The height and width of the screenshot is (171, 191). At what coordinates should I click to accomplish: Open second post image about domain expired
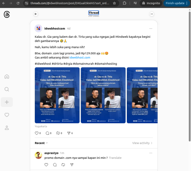coord(103,95)
